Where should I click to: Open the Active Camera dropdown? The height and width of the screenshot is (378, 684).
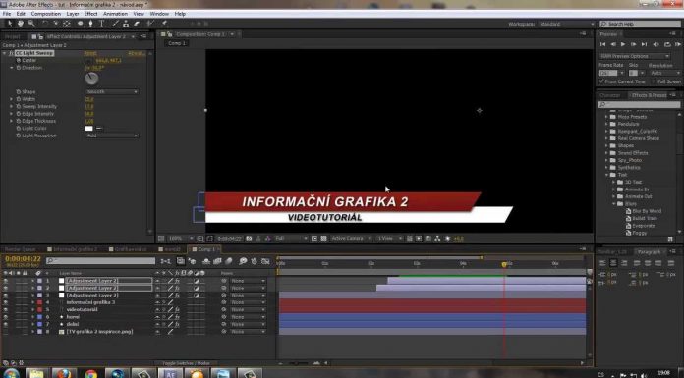[351, 239]
